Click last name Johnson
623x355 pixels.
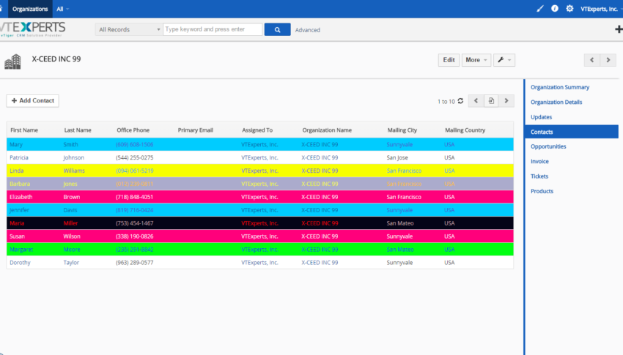click(73, 157)
